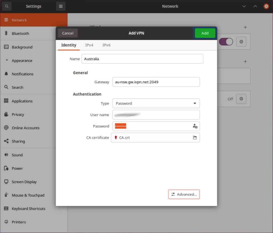
Task: Open gear settings beside the Off label
Action: click(x=241, y=99)
